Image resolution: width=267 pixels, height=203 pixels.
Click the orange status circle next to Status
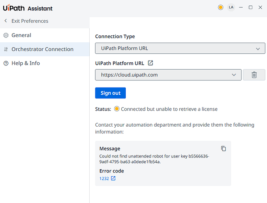(116, 109)
